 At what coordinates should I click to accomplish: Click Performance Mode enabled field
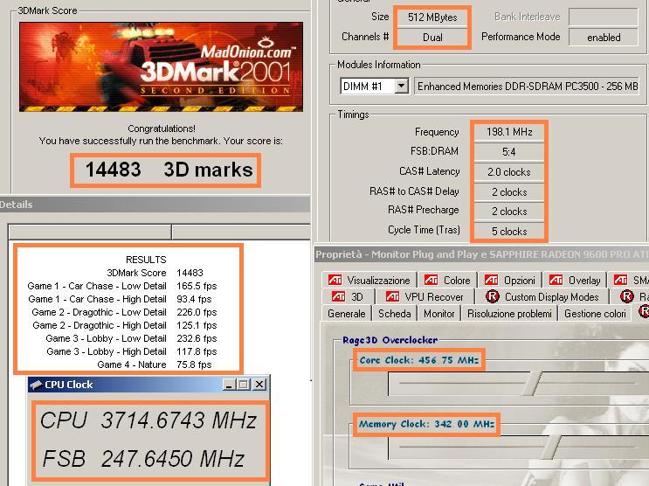tap(604, 38)
